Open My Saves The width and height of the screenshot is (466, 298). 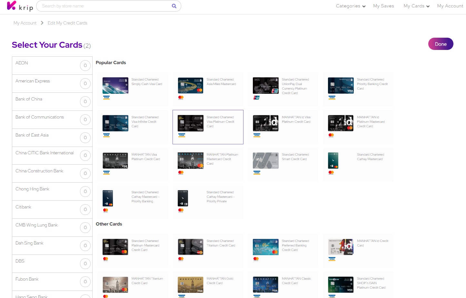383,6
